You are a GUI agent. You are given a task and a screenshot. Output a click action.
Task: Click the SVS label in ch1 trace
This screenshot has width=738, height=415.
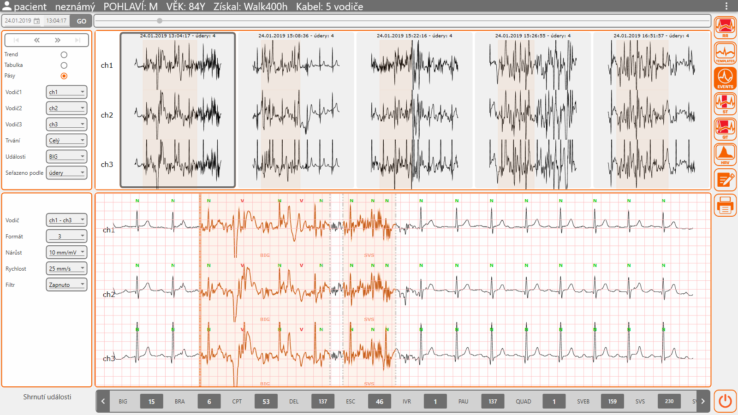tap(369, 255)
